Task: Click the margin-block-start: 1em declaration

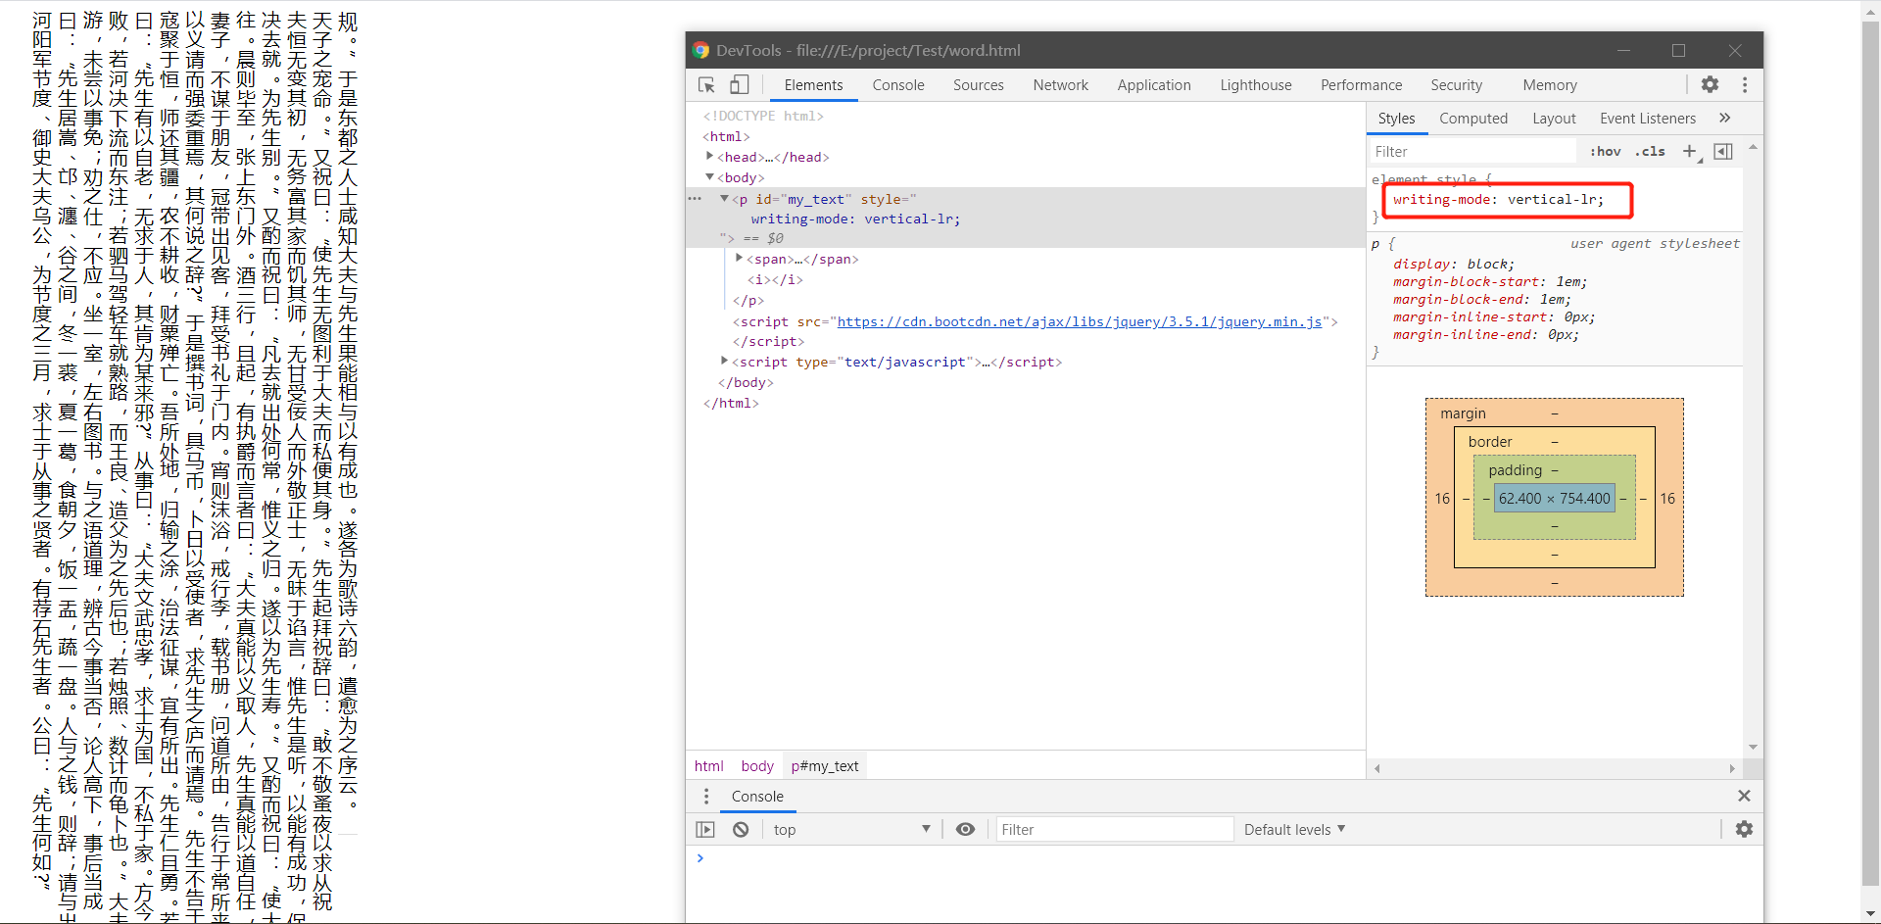Action: 1489,281
